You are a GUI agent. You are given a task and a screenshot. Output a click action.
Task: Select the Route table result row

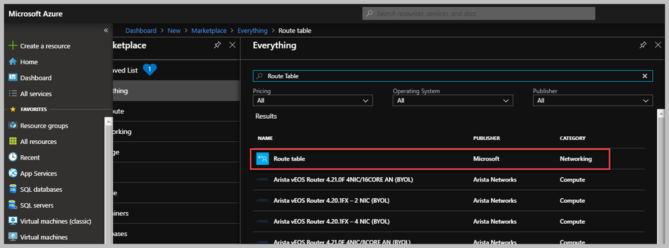click(430, 159)
